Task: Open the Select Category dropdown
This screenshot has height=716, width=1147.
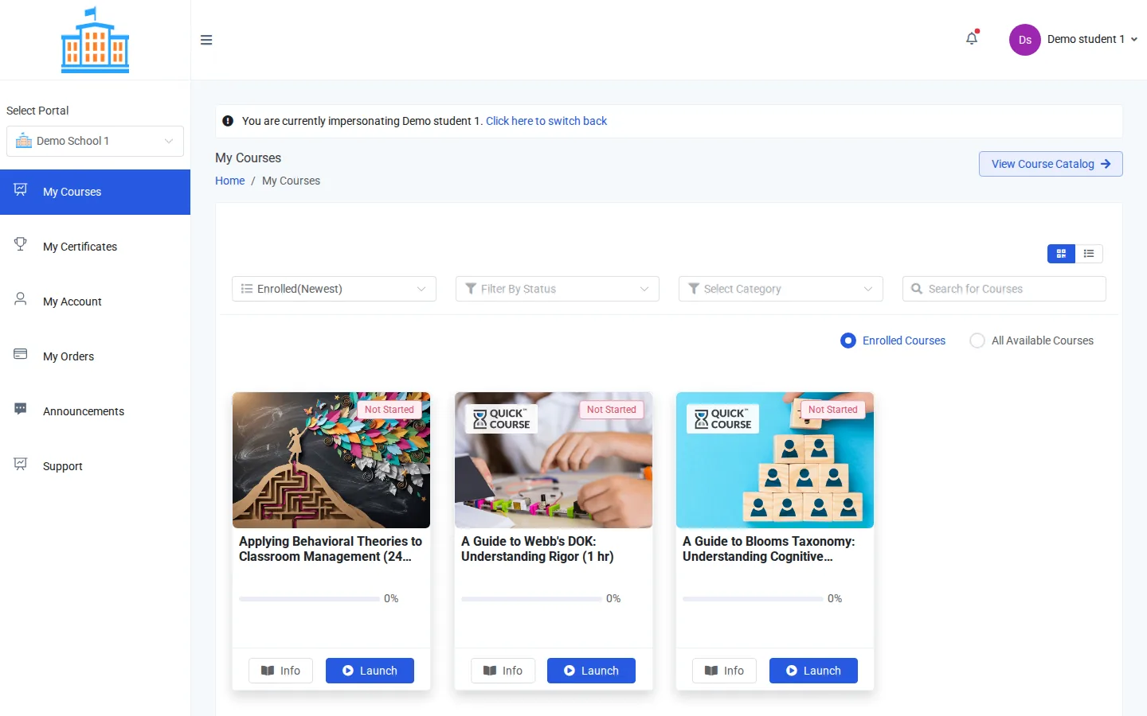Action: [781, 289]
